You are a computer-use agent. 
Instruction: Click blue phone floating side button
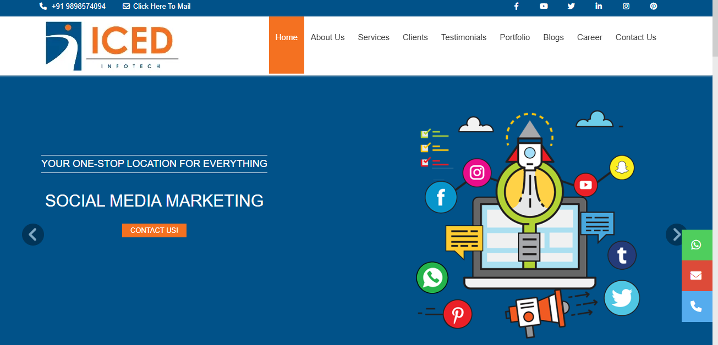(x=697, y=307)
